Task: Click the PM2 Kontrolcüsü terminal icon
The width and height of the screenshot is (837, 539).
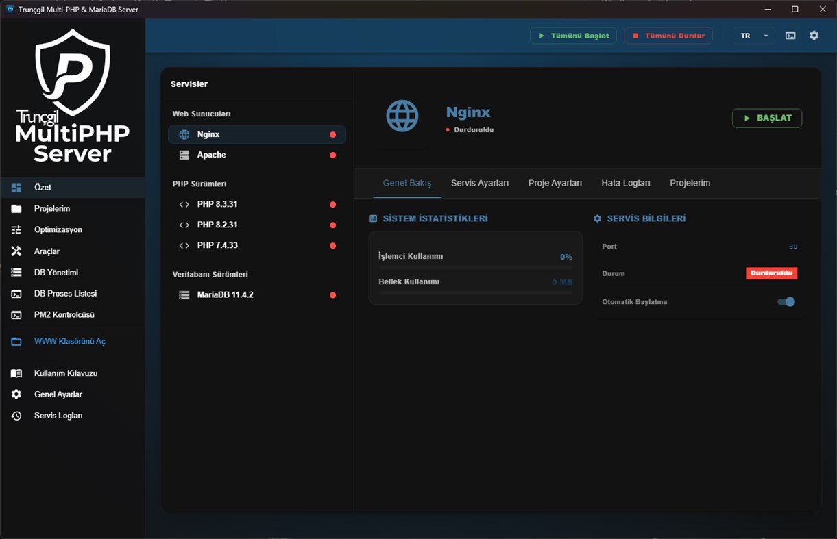Action: tap(16, 315)
